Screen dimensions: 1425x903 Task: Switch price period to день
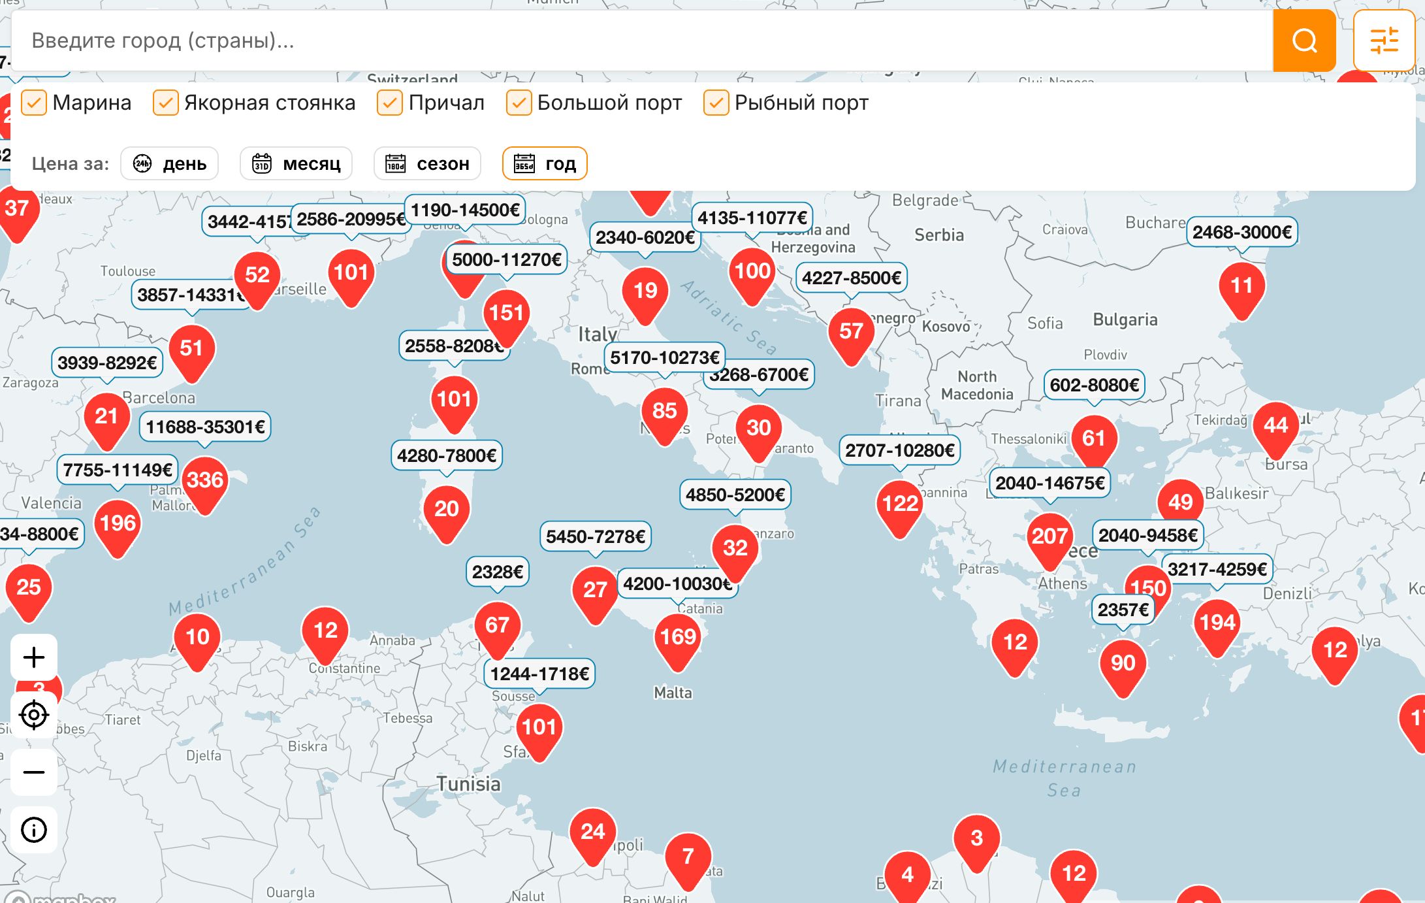(170, 163)
